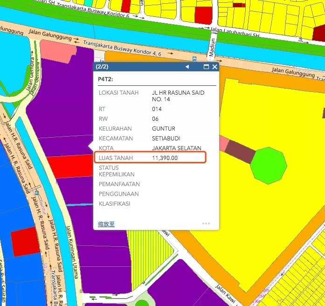325x306 pixels.
Task: Close the P4T2 info popup
Action: tap(215, 67)
